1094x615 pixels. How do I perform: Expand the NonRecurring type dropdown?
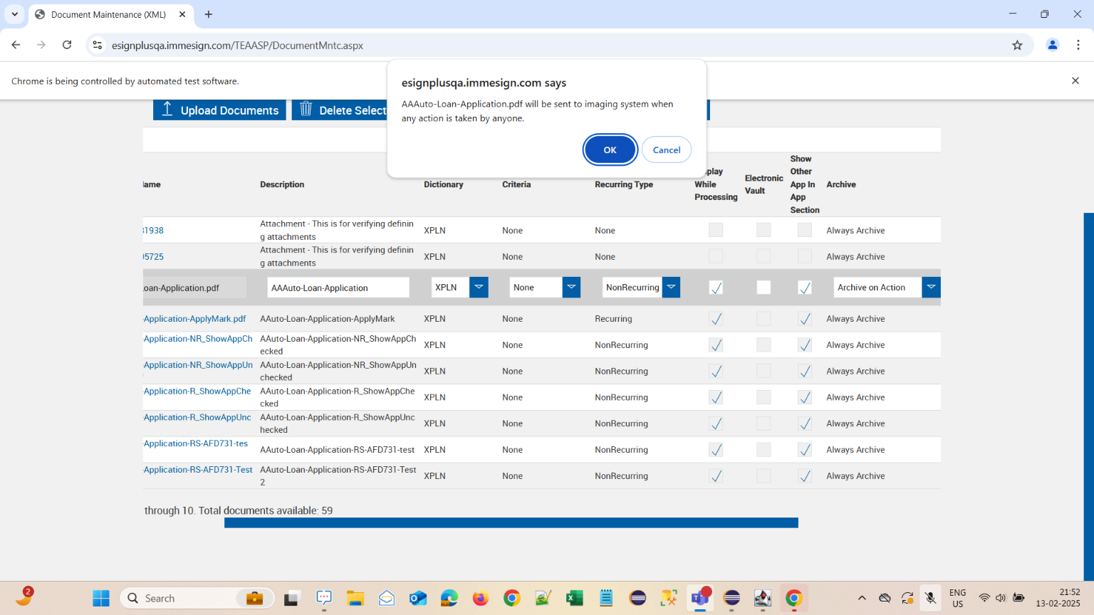671,288
